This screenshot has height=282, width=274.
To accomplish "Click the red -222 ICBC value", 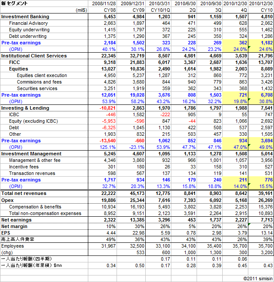I will pos(165,114).
